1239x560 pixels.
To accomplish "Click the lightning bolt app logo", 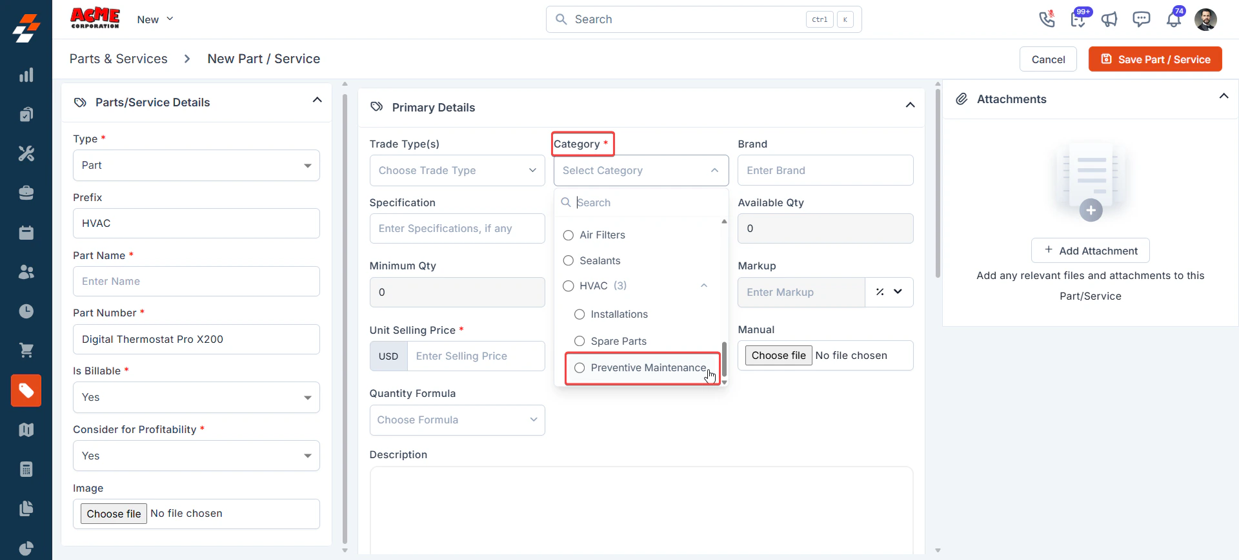I will click(x=26, y=29).
